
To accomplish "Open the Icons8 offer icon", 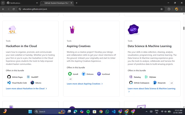I will pos(70,74).
